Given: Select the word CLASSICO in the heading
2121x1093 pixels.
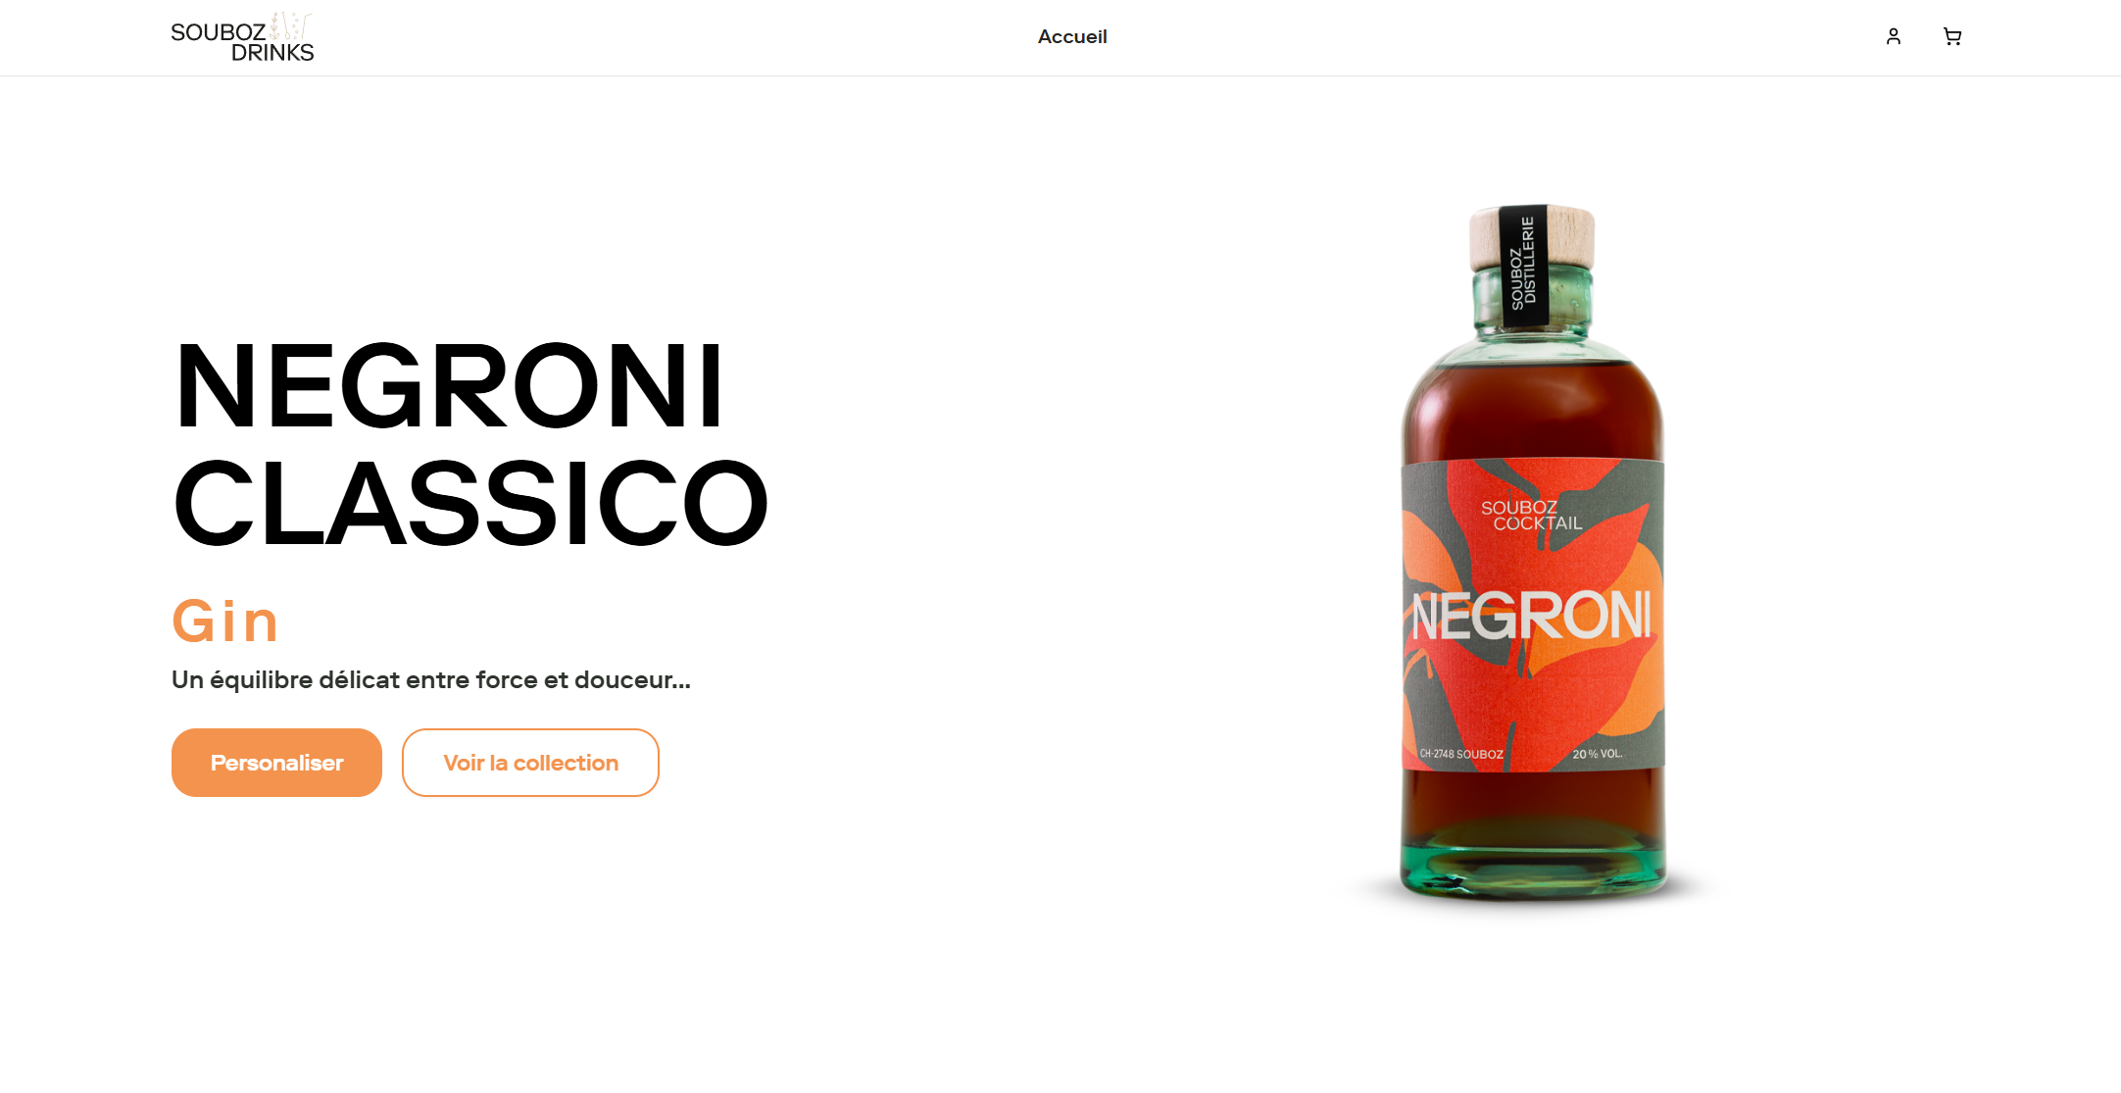Looking at the screenshot, I should tap(470, 502).
